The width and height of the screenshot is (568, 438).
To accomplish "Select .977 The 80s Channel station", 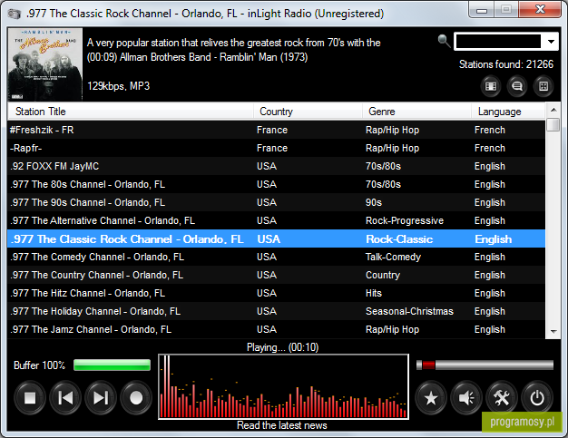I will [x=276, y=184].
